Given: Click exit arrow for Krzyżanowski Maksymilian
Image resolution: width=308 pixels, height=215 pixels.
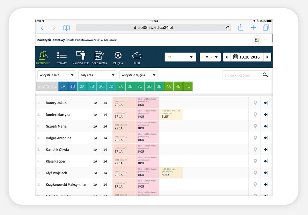Looking at the screenshot, I should tap(266, 184).
